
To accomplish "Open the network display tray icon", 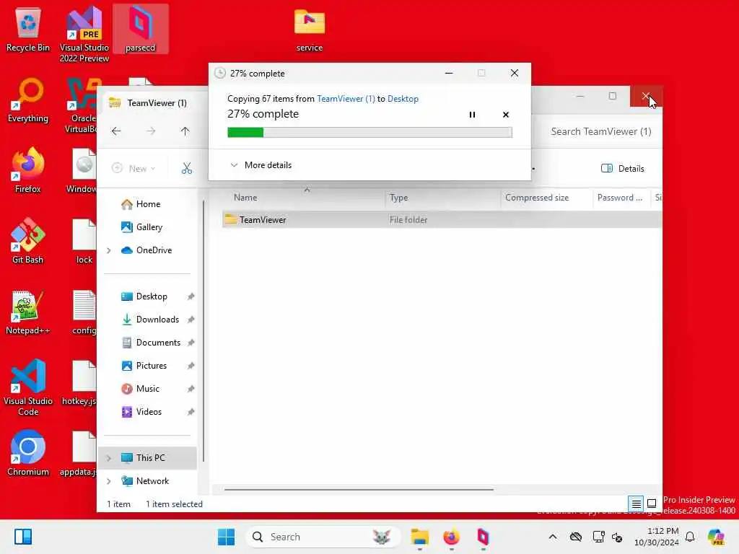I will tap(598, 537).
